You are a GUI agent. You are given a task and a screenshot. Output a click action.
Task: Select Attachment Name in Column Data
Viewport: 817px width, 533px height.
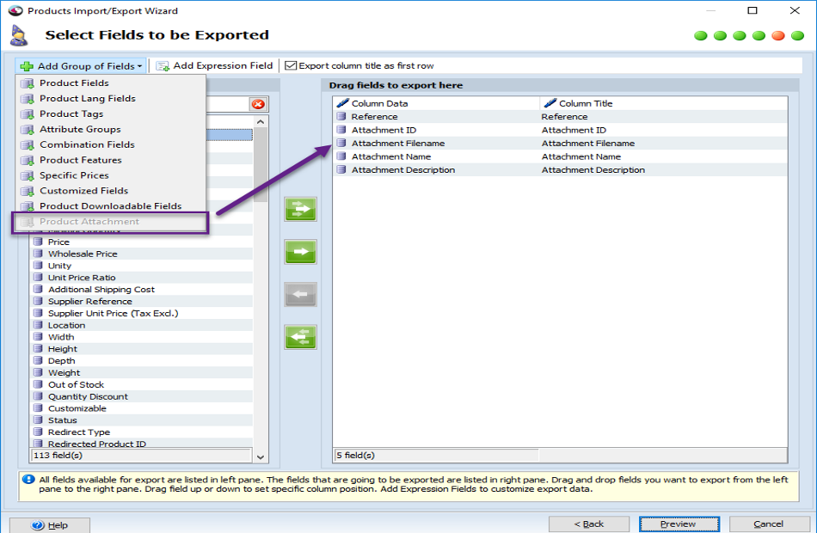click(x=390, y=156)
